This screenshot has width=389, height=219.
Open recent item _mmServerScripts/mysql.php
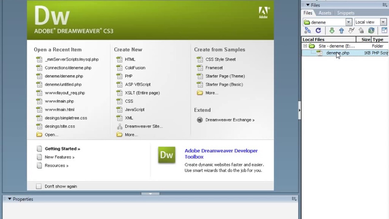coord(72,59)
